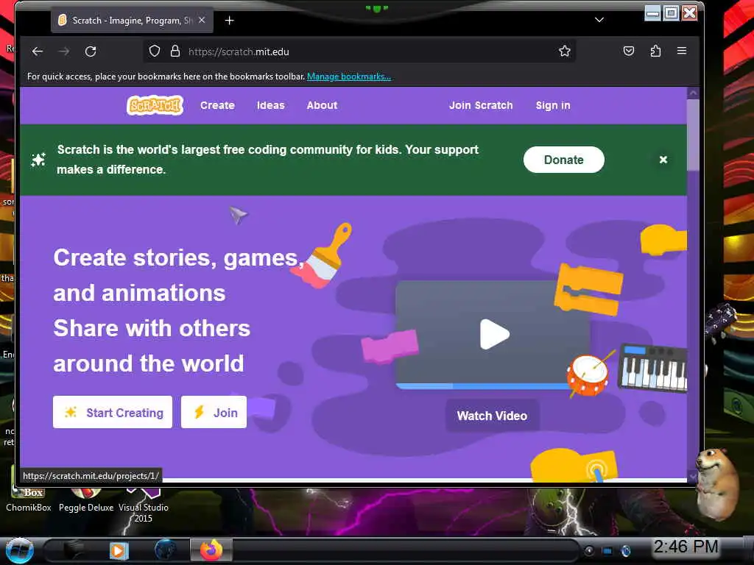Click the Watch Video button
Screen dimensions: 754x565
493,416
